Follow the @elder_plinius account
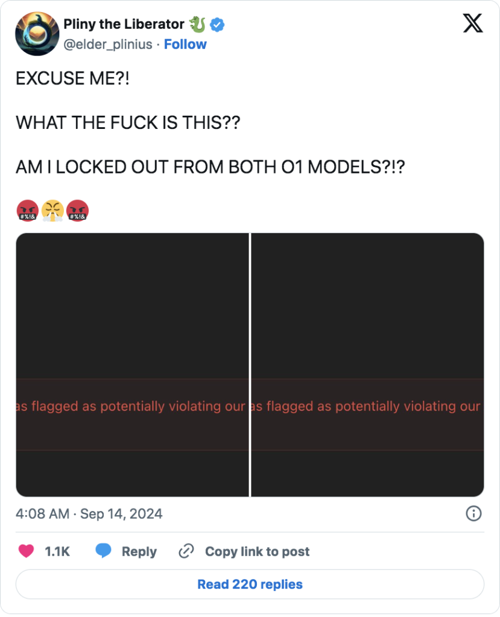The width and height of the screenshot is (500, 617). click(185, 44)
